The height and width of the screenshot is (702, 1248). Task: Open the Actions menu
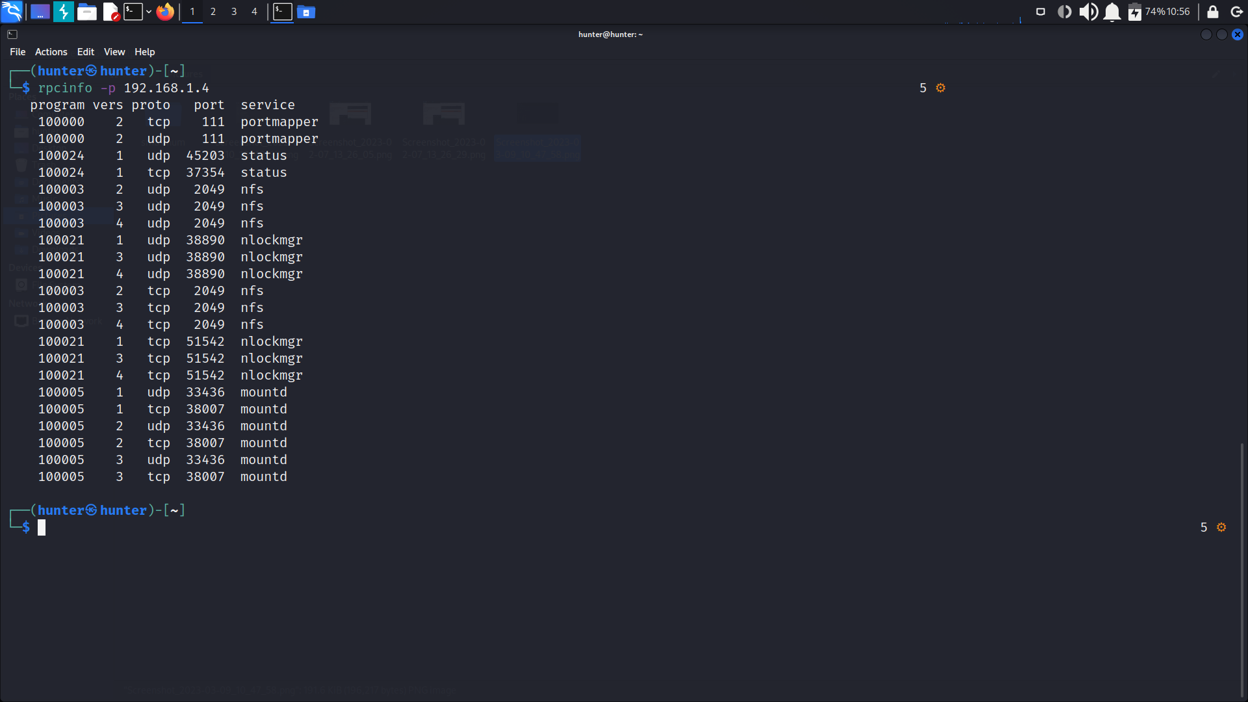[x=51, y=52]
